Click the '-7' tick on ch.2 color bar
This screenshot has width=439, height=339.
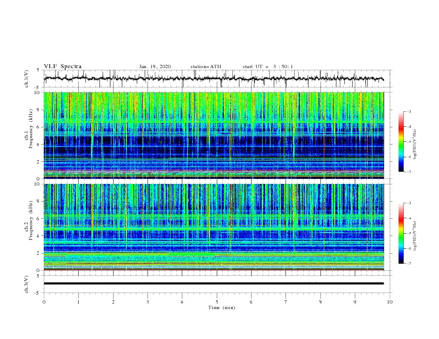pyautogui.click(x=409, y=263)
